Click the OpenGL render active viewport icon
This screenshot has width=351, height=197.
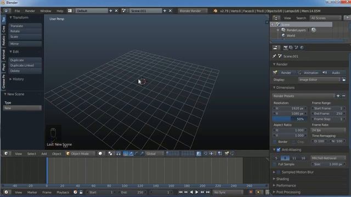[227, 154]
